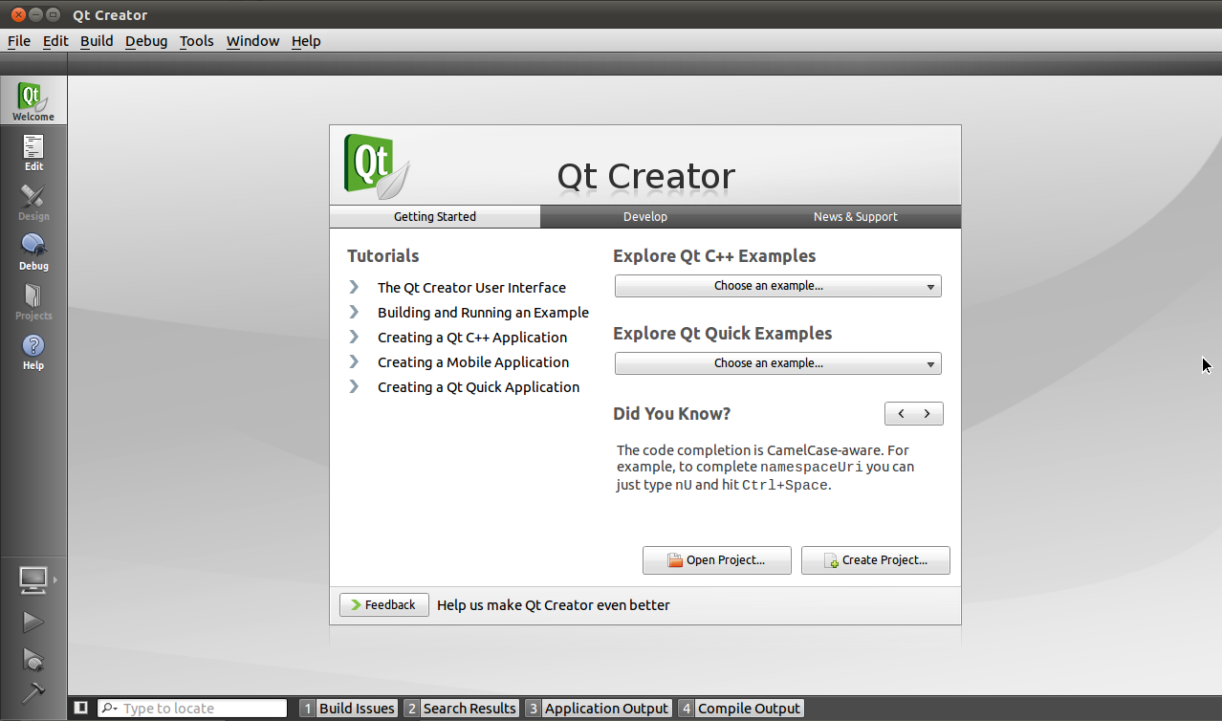This screenshot has height=721, width=1222.
Task: Open the Qt C++ Examples dropdown
Action: click(x=776, y=285)
